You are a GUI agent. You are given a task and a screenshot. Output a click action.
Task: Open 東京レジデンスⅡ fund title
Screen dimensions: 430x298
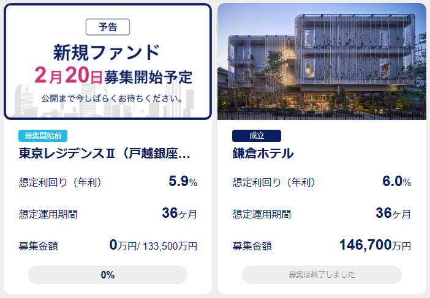(105, 153)
